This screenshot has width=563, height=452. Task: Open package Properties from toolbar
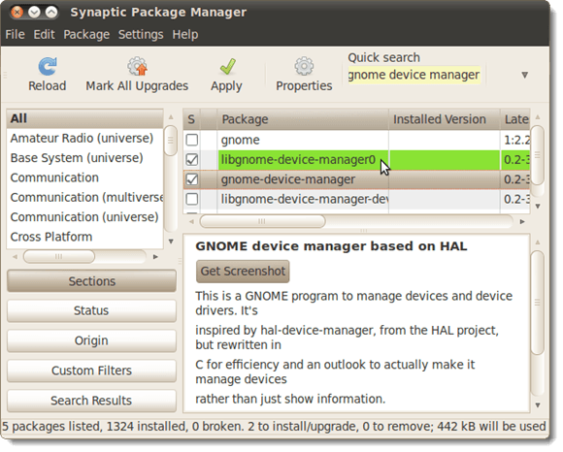(x=304, y=75)
